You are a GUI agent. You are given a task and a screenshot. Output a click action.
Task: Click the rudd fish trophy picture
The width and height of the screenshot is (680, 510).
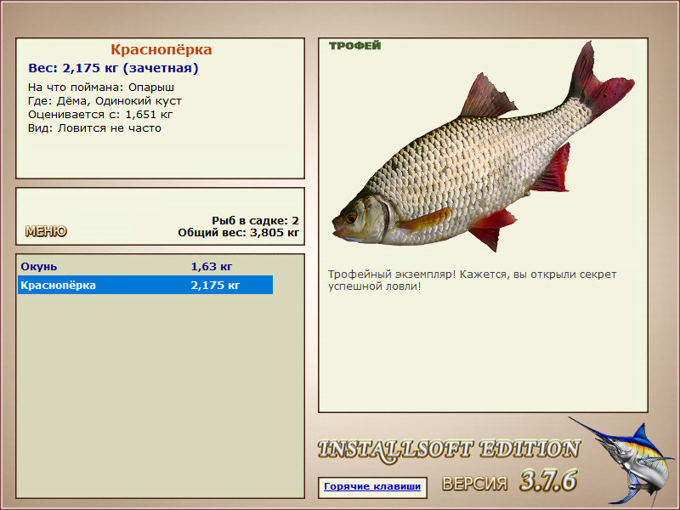[x=483, y=147]
